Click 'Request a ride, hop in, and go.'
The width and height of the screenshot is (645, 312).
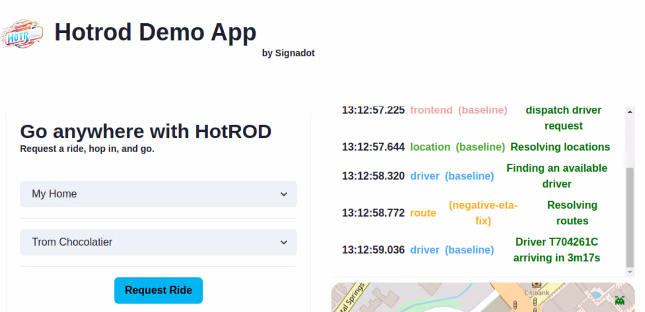(x=87, y=149)
